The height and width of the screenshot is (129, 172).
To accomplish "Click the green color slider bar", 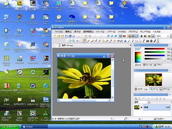I will click(x=154, y=52).
